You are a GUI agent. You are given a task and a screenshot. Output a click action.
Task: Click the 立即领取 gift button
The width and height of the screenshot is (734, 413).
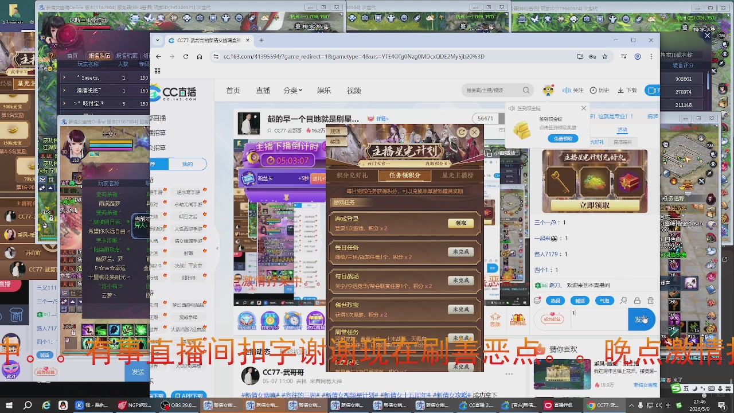[x=595, y=205]
